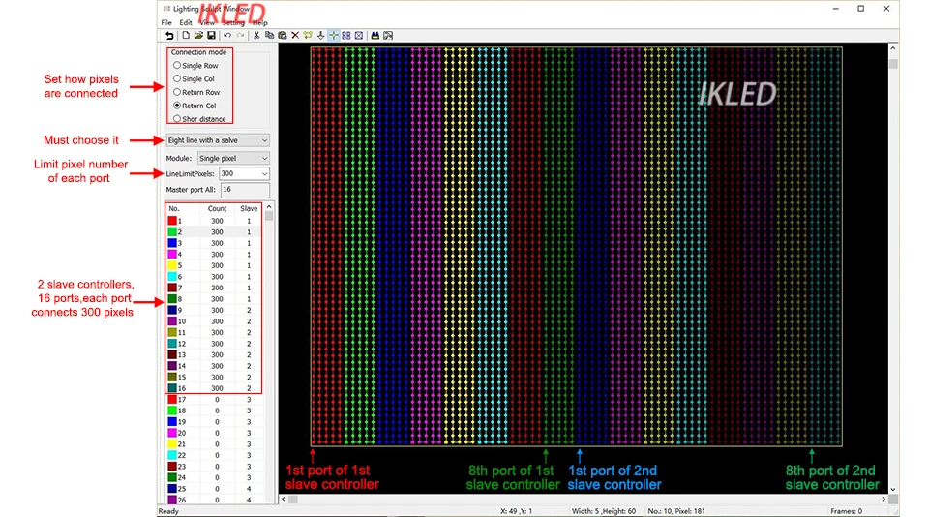The image size is (929, 517).
Task: Open the Edit menu
Action: pyautogui.click(x=186, y=22)
